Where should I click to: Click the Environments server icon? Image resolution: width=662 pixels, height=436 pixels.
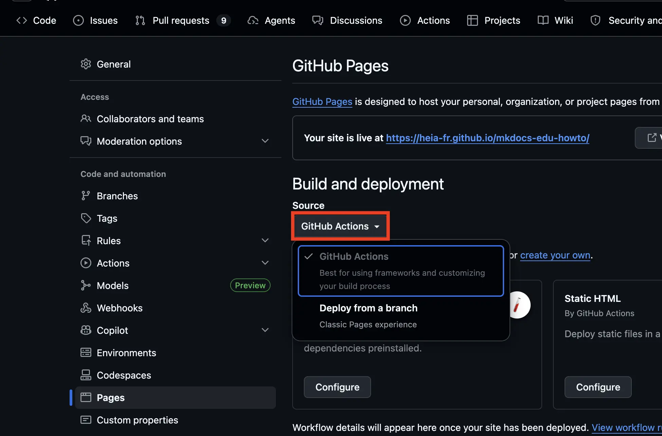point(86,353)
